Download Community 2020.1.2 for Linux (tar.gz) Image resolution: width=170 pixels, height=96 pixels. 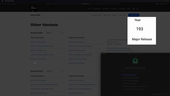(76, 42)
